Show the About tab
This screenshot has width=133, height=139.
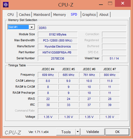tap(104, 14)
